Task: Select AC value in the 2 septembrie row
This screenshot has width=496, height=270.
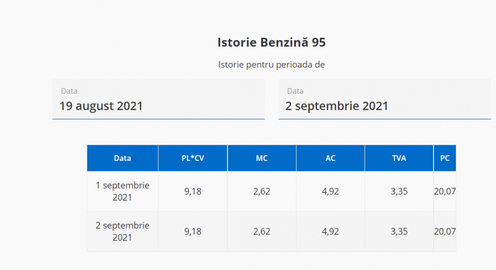Action: 330,231
